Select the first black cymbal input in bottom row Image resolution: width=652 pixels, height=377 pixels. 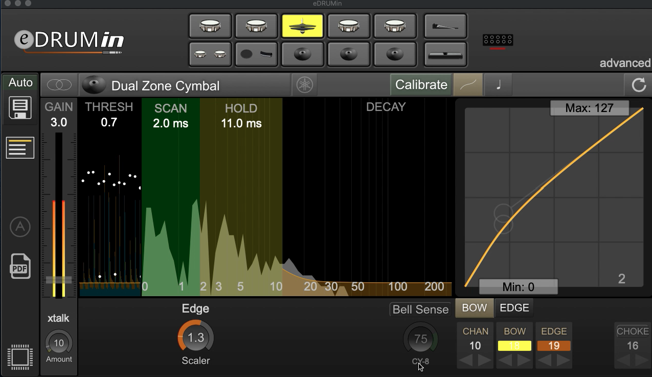[x=302, y=54]
